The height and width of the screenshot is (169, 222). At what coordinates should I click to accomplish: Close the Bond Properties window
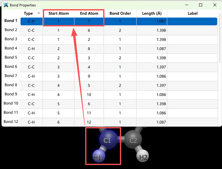point(215,5)
